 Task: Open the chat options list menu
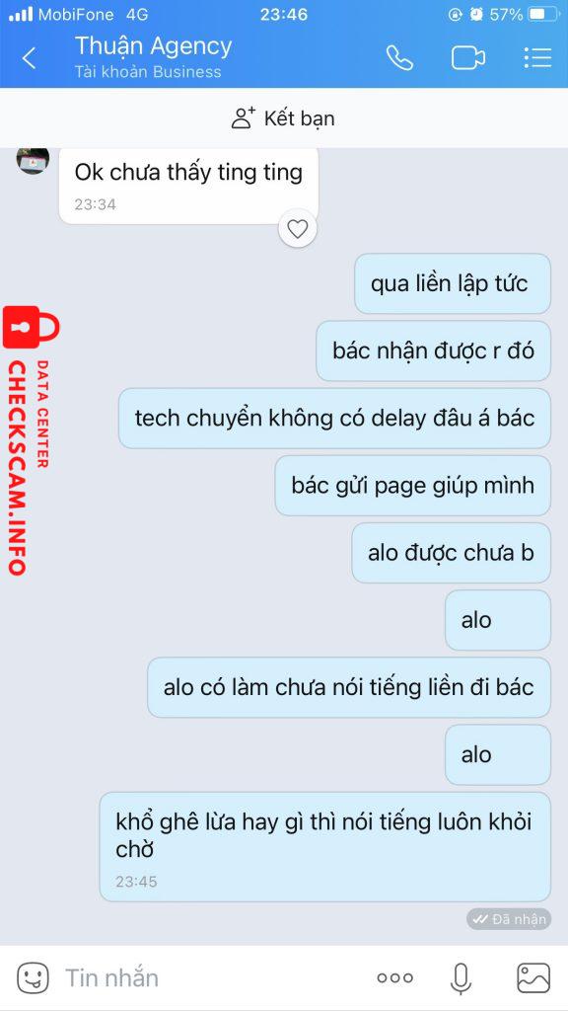tap(537, 58)
